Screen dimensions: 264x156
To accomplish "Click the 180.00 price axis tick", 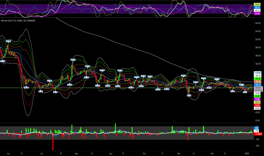I will pyautogui.click(x=258, y=56).
